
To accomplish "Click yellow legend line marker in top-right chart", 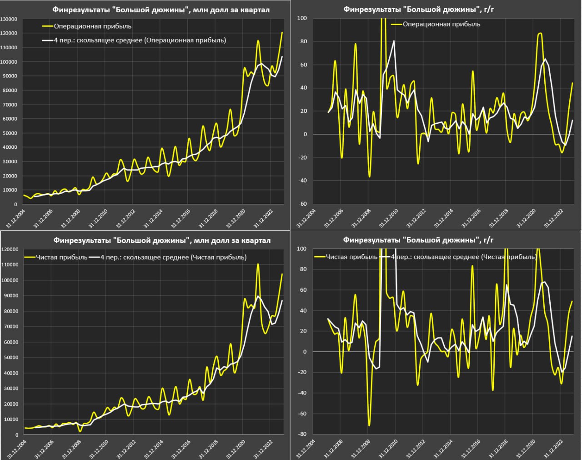I will pos(396,24).
